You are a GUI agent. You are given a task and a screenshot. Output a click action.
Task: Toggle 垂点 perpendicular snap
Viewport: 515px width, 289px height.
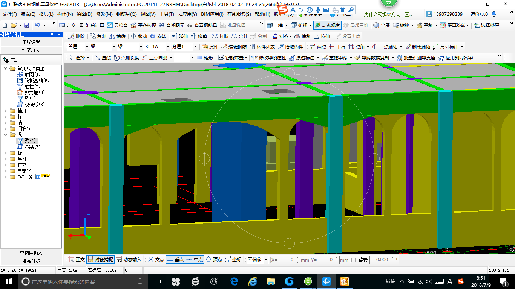pos(175,260)
